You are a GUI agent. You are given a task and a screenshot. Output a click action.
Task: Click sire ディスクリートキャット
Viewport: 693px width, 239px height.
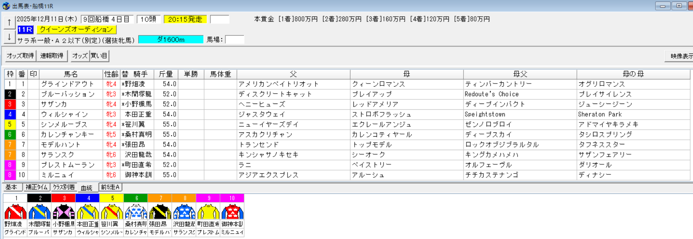(x=275, y=94)
